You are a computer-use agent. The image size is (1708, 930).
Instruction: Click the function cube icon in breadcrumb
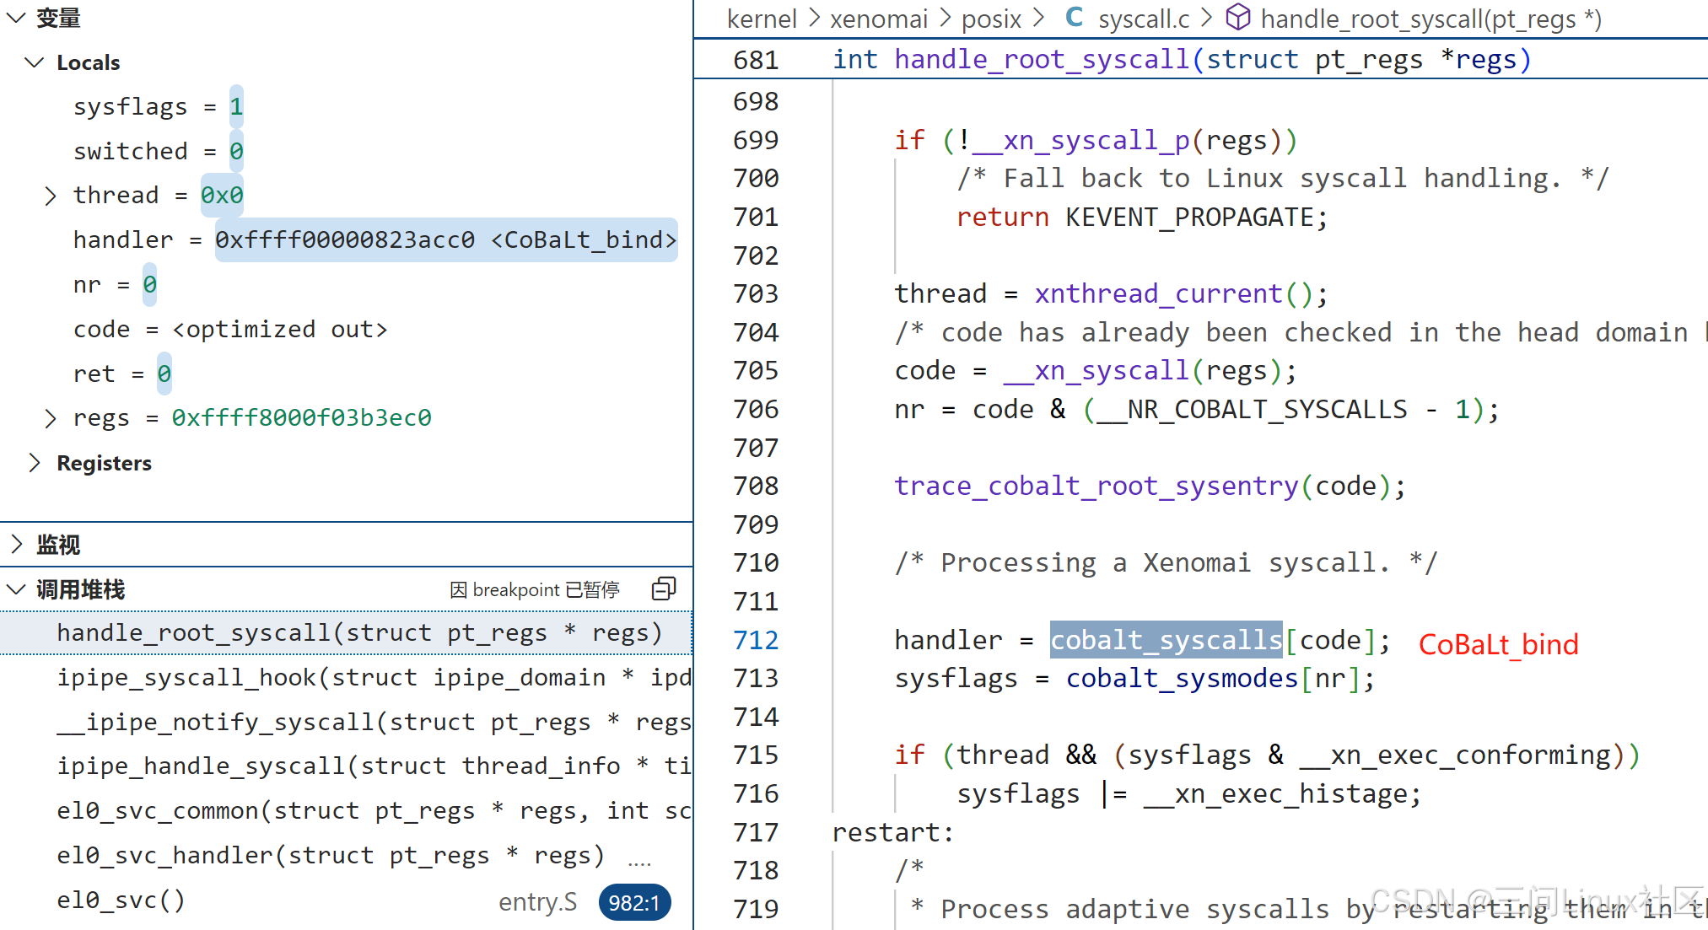click(x=1237, y=18)
